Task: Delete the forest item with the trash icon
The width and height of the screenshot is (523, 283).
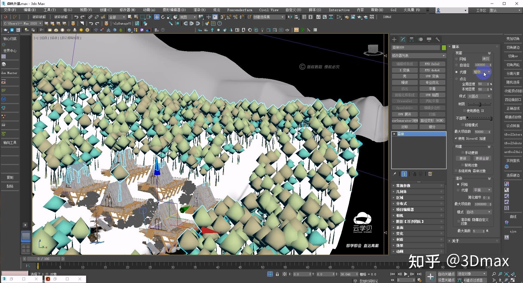Action: 420,174
